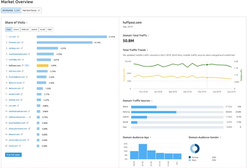Open the huffpost.com domain link

point(15,65)
